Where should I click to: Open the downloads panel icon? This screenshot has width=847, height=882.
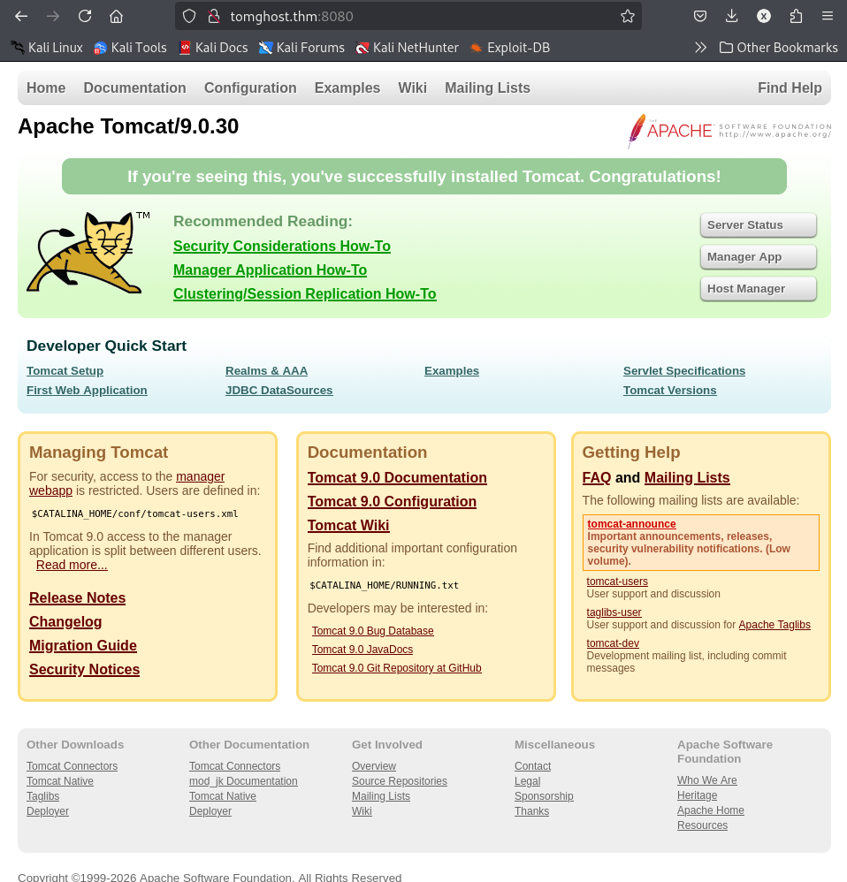pos(732,16)
